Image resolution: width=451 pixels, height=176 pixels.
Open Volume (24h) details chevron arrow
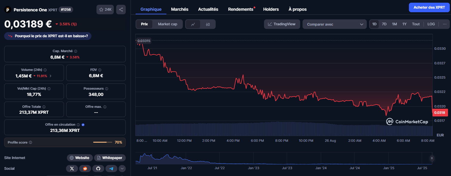pos(50,76)
